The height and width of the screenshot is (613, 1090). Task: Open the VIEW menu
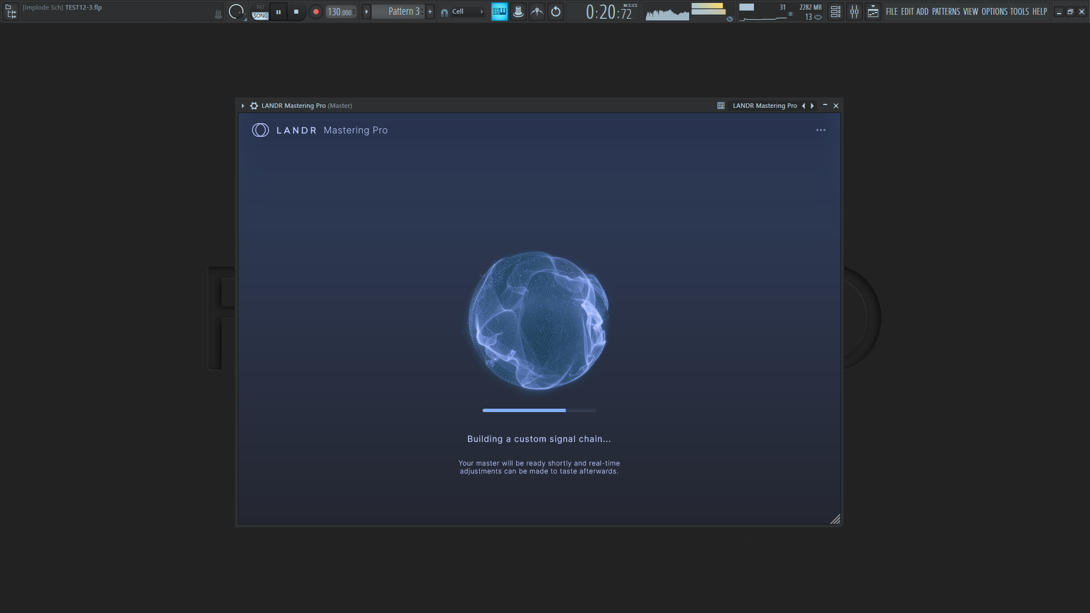click(971, 11)
